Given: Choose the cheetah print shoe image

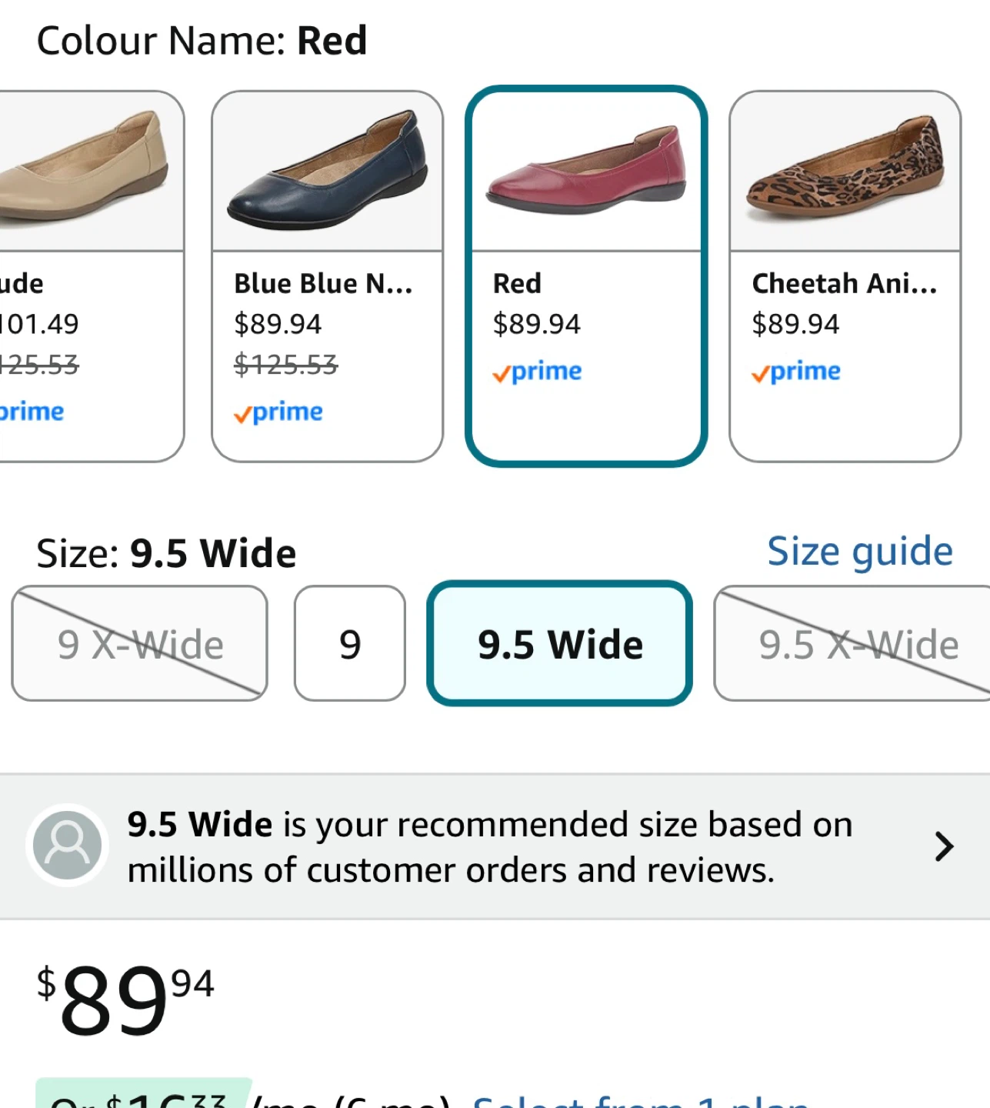Looking at the screenshot, I should [x=845, y=172].
